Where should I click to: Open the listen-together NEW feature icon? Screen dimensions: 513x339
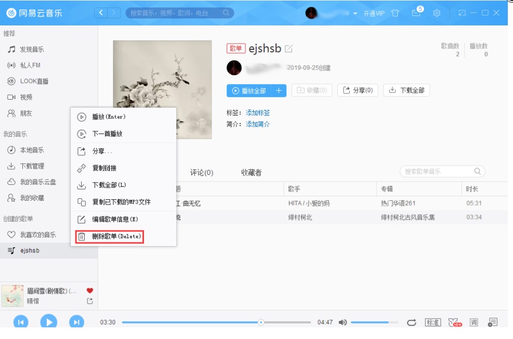454,322
